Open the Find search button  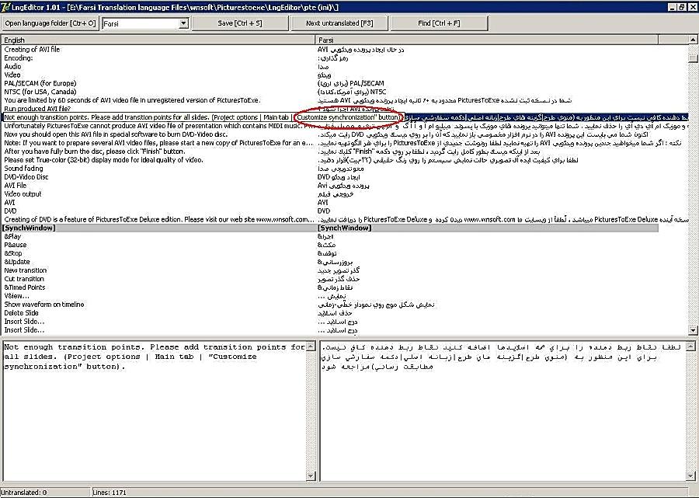439,23
